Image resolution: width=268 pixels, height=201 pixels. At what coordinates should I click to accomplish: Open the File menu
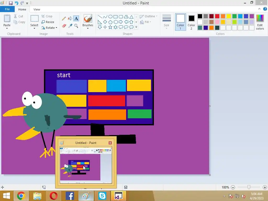click(7, 9)
